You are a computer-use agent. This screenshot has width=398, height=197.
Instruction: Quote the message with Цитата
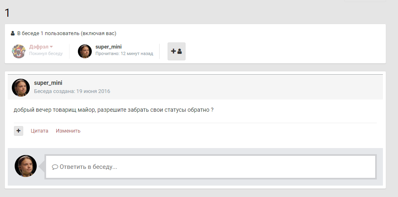pos(40,131)
